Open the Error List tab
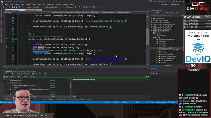Screen dimensions: 211x118 click(44, 99)
